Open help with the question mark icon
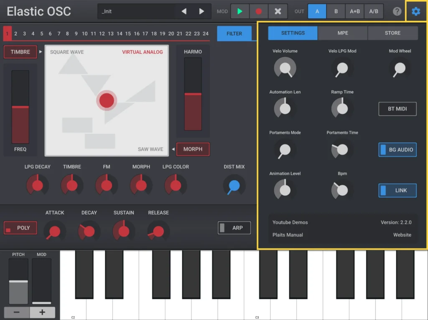 tap(397, 11)
